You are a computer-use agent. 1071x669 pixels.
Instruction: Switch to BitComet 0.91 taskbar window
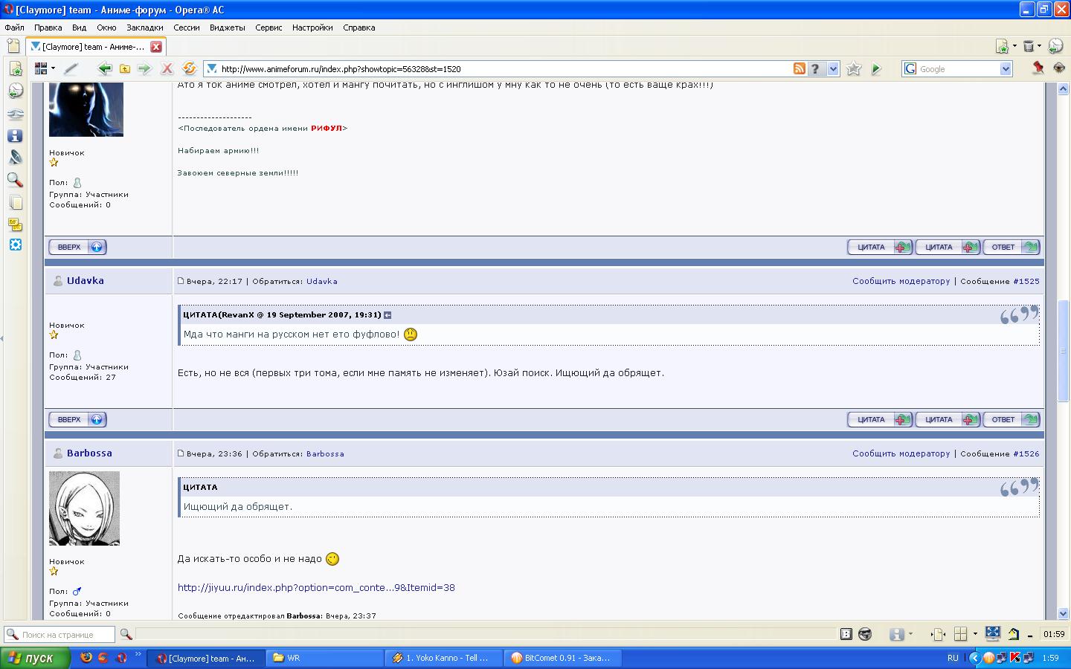(x=562, y=658)
